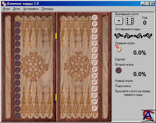Click the top white checker in the stack
This screenshot has height=123, width=156.
coord(95,18)
